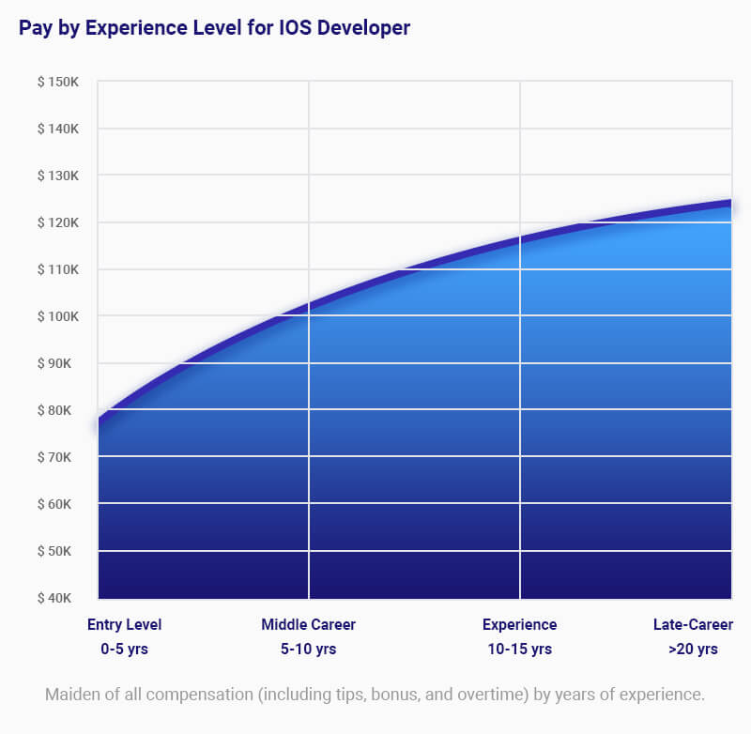The height and width of the screenshot is (734, 751).
Task: Click the compensation disclaimer caption text
Action: 375,695
